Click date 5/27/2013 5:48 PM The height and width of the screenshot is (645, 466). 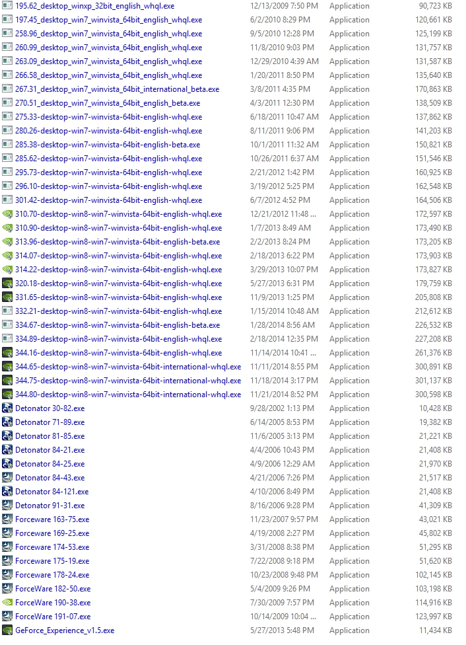click(x=282, y=630)
